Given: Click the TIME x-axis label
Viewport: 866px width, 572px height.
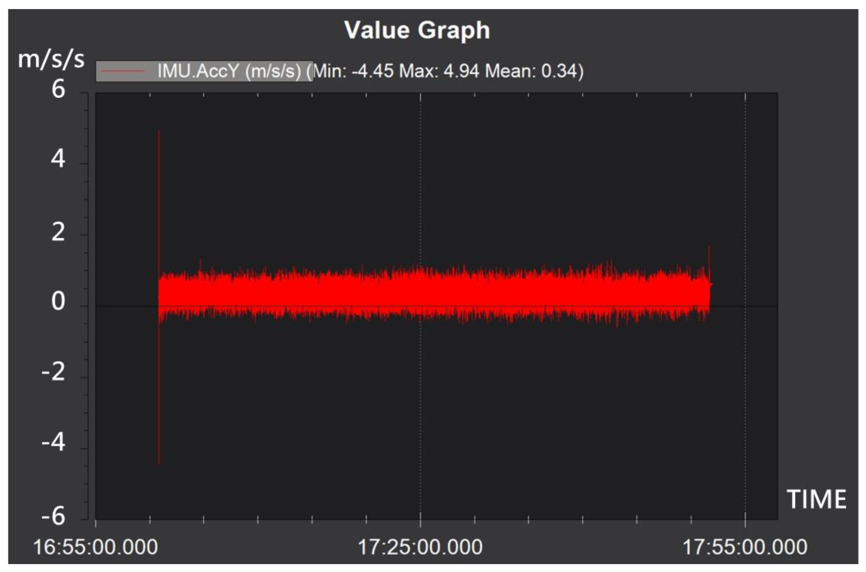Looking at the screenshot, I should pos(816,499).
